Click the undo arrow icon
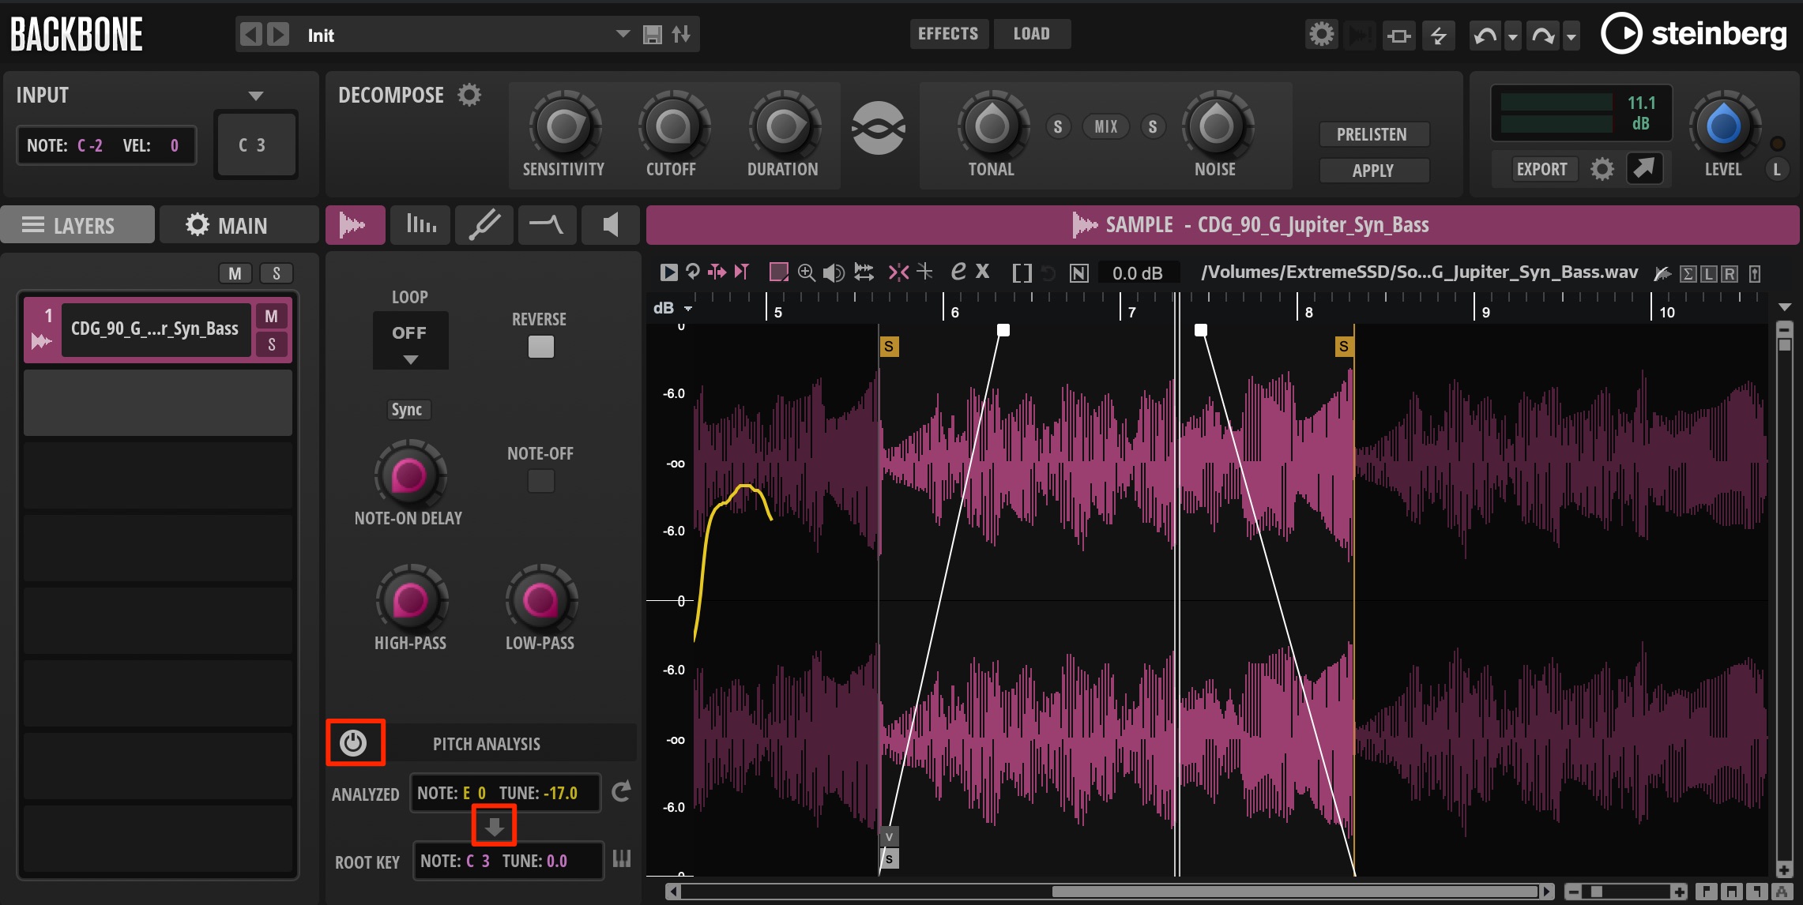Viewport: 1803px width, 905px height. click(x=1485, y=36)
